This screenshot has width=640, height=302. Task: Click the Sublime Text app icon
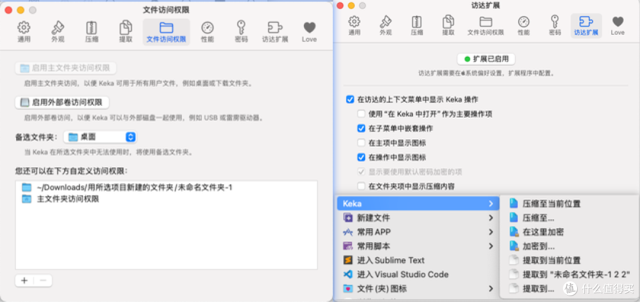348,261
